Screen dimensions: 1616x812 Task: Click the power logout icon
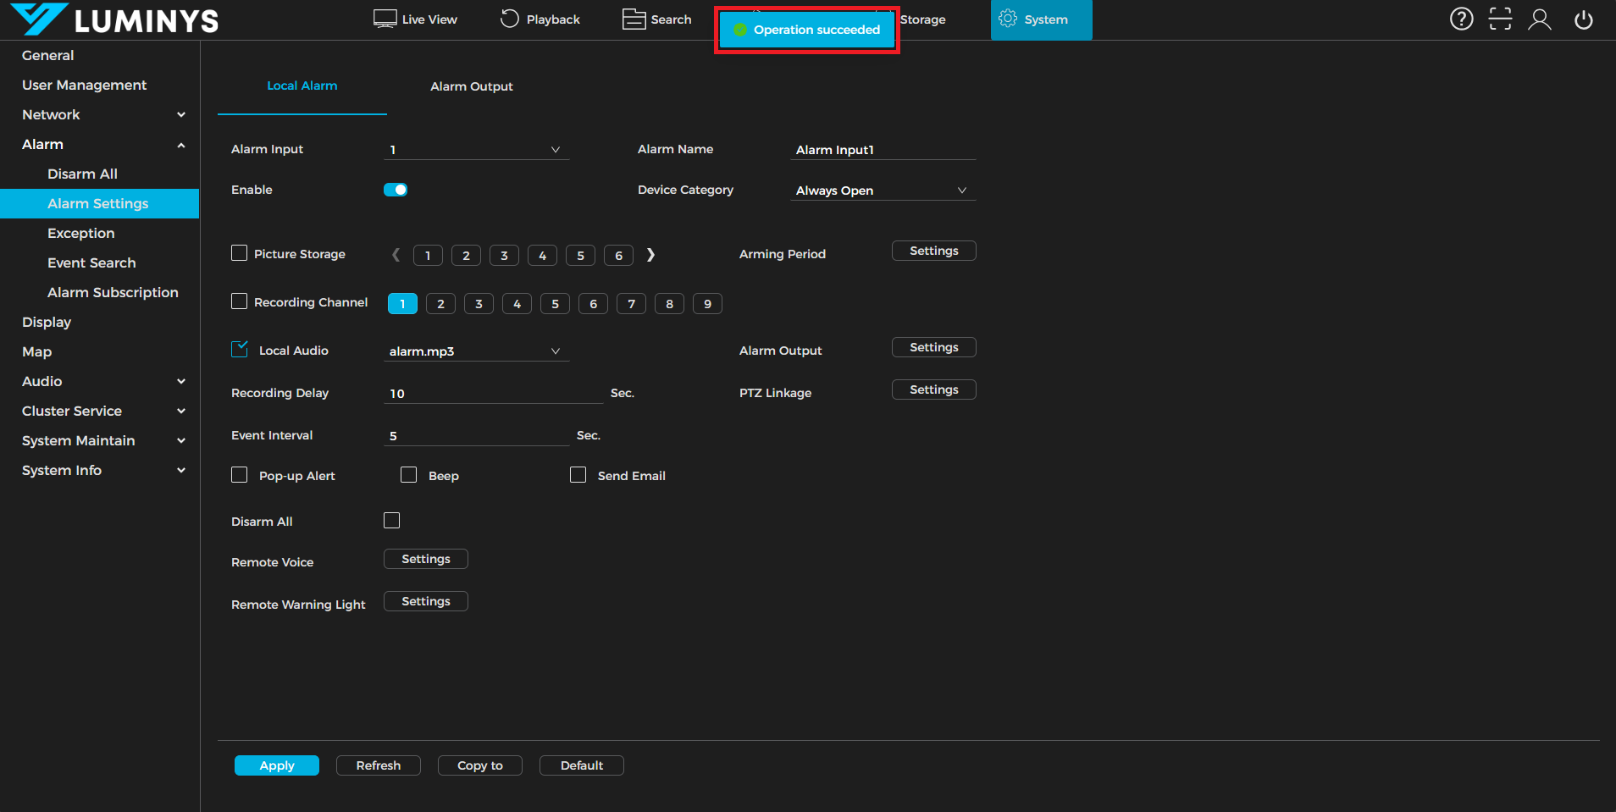coord(1583,19)
